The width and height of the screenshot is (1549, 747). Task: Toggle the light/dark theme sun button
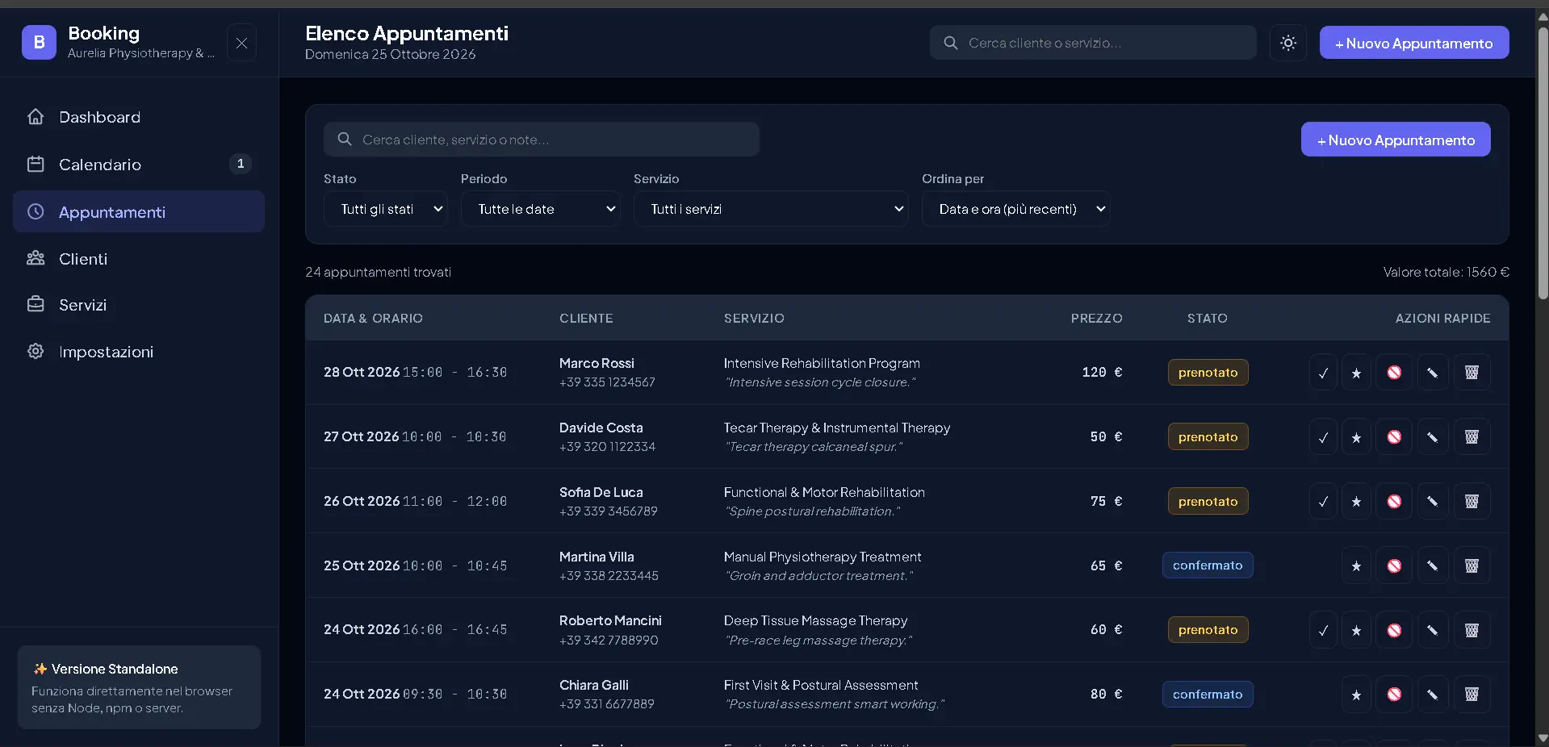[1288, 43]
